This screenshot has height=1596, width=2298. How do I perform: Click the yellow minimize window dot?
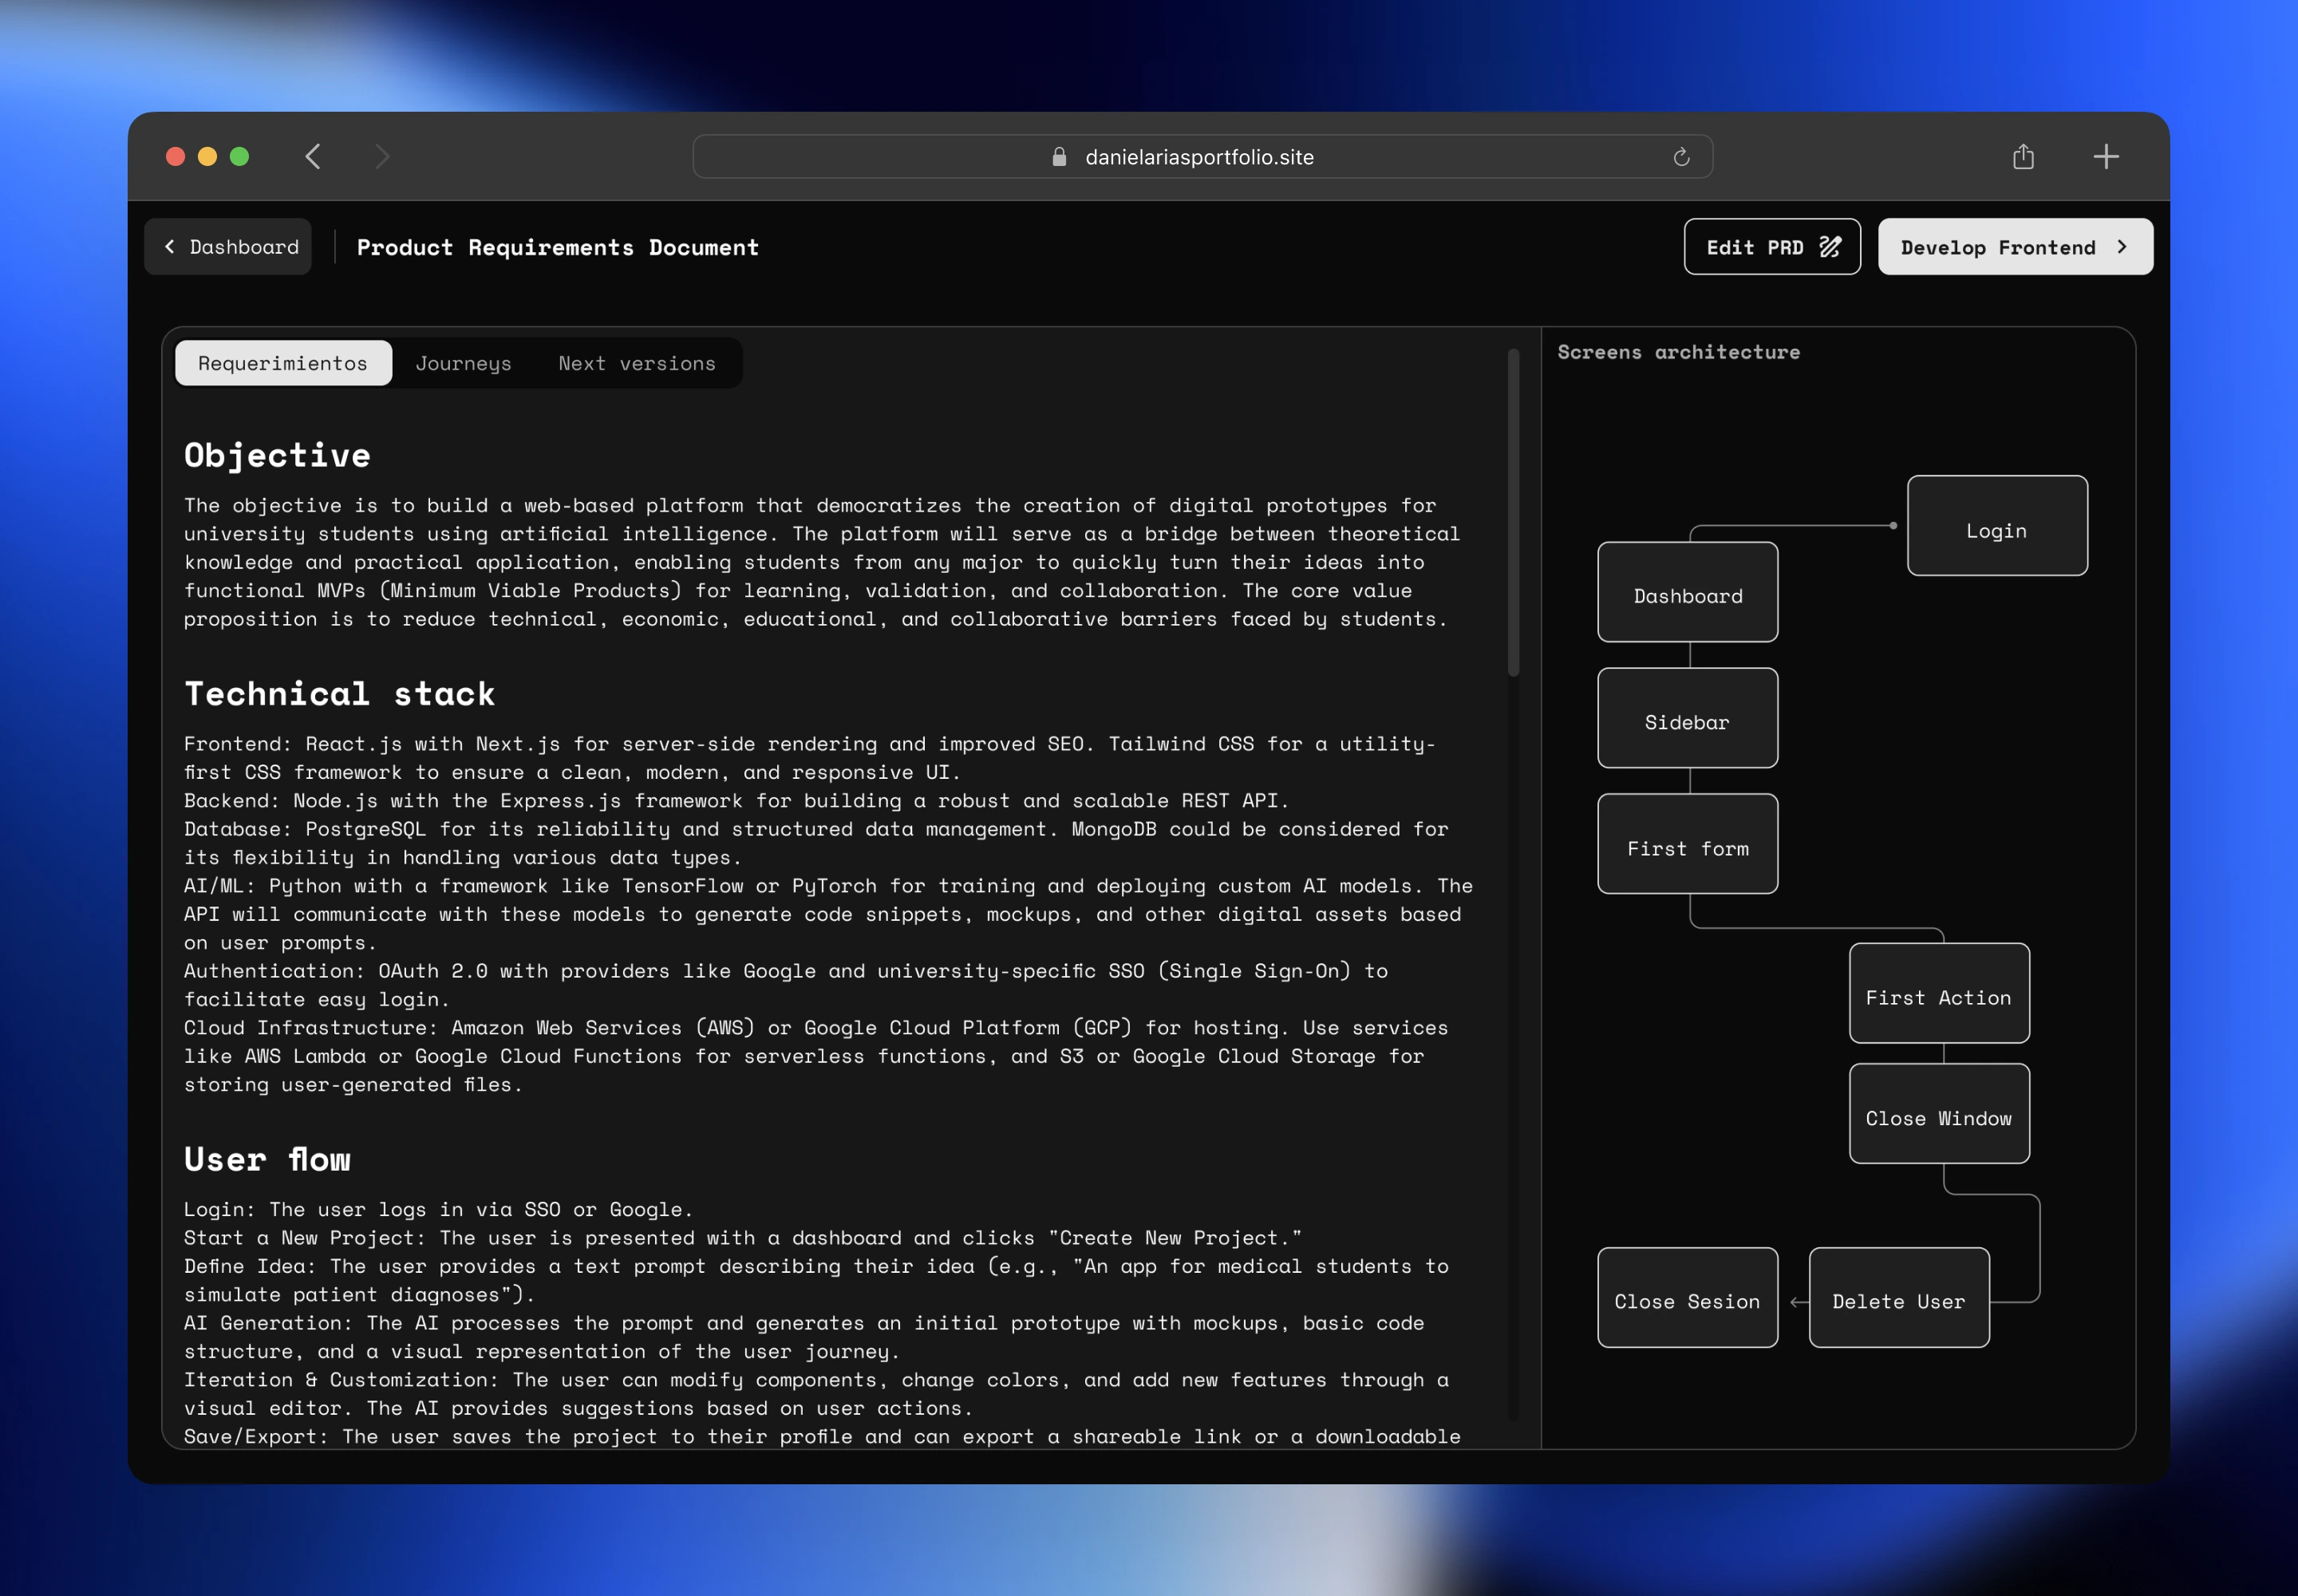207,156
